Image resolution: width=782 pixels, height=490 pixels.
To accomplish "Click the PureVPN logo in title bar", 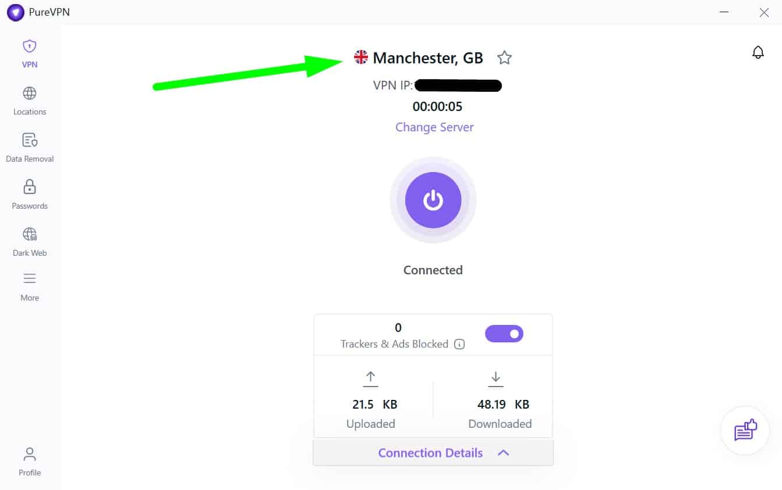I will click(16, 12).
